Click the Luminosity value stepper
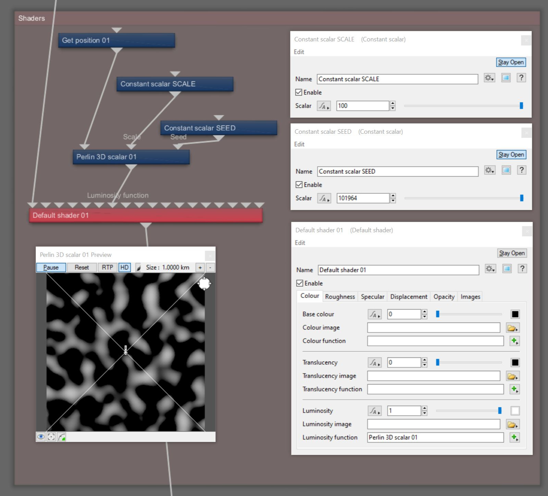The width and height of the screenshot is (548, 496). click(x=424, y=411)
